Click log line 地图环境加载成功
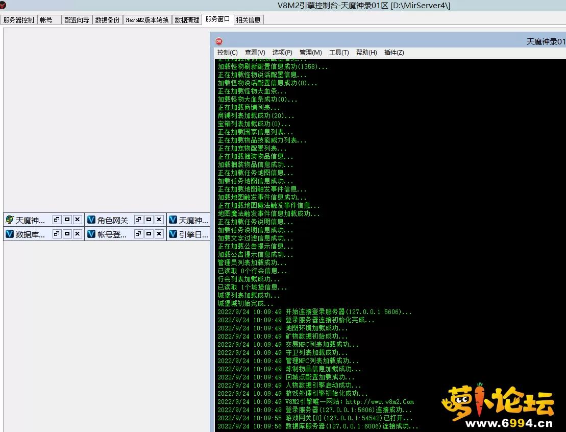This screenshot has height=432, width=566. 283,328
